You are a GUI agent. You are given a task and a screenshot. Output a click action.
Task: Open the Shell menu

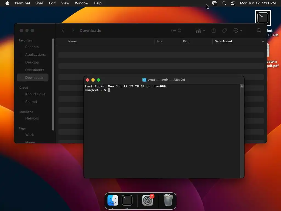40,3
